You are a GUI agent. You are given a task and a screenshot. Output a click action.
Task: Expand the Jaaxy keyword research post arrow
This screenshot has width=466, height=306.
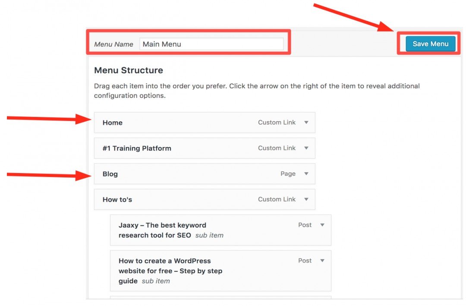point(322,225)
